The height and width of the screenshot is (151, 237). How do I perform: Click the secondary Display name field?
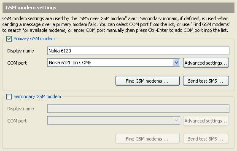coord(138,109)
